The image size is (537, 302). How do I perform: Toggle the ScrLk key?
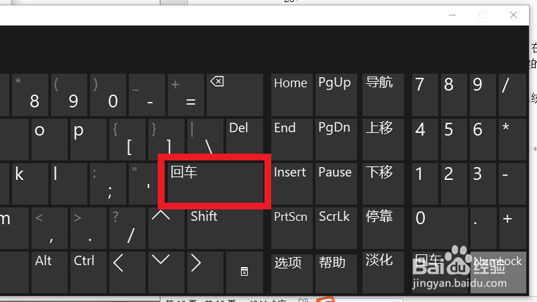(337, 227)
